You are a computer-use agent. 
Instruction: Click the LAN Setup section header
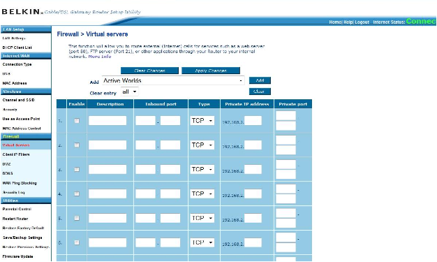(x=26, y=29)
